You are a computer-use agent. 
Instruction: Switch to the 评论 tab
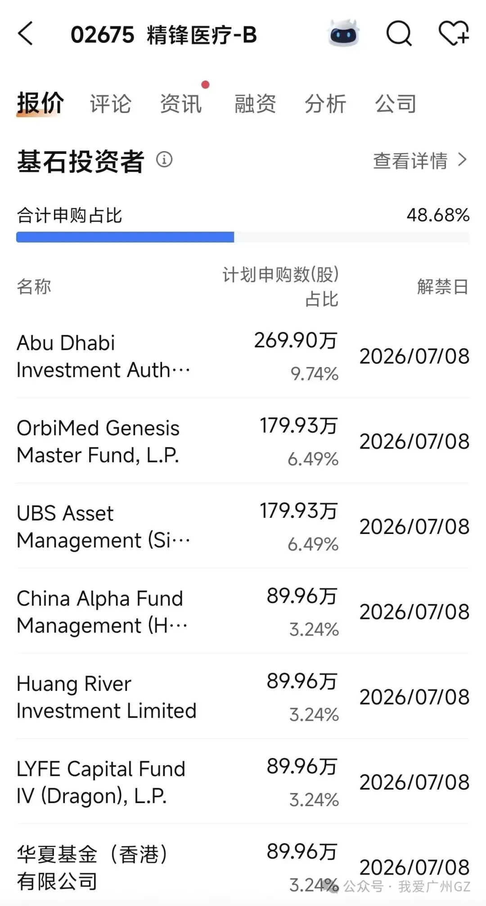(110, 104)
